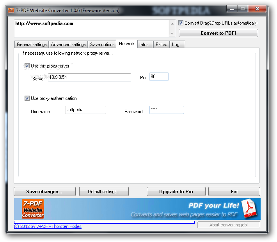Disable the Use this proxy-server checkbox
The image size is (277, 242).
pos(27,66)
